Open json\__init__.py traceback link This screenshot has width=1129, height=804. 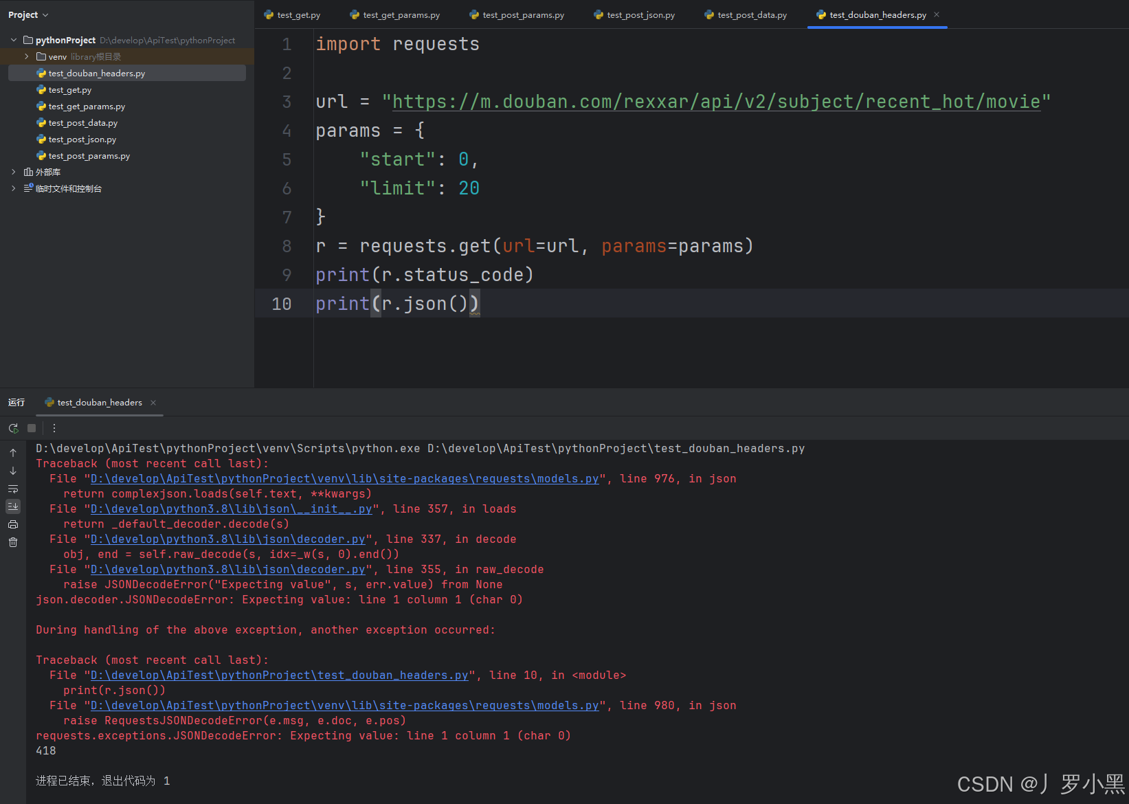pyautogui.click(x=232, y=509)
